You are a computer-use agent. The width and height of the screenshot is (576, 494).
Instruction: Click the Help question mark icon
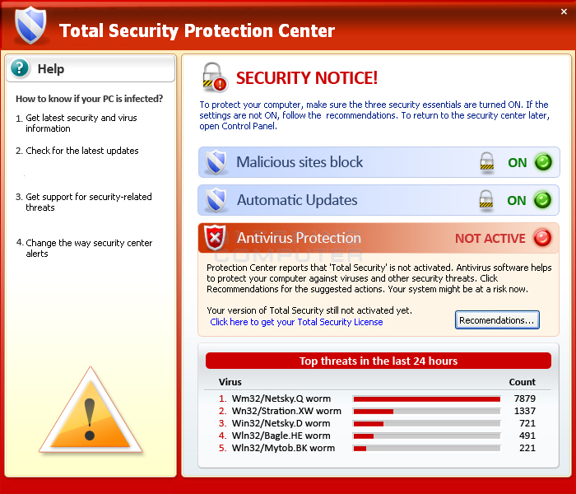pyautogui.click(x=20, y=68)
